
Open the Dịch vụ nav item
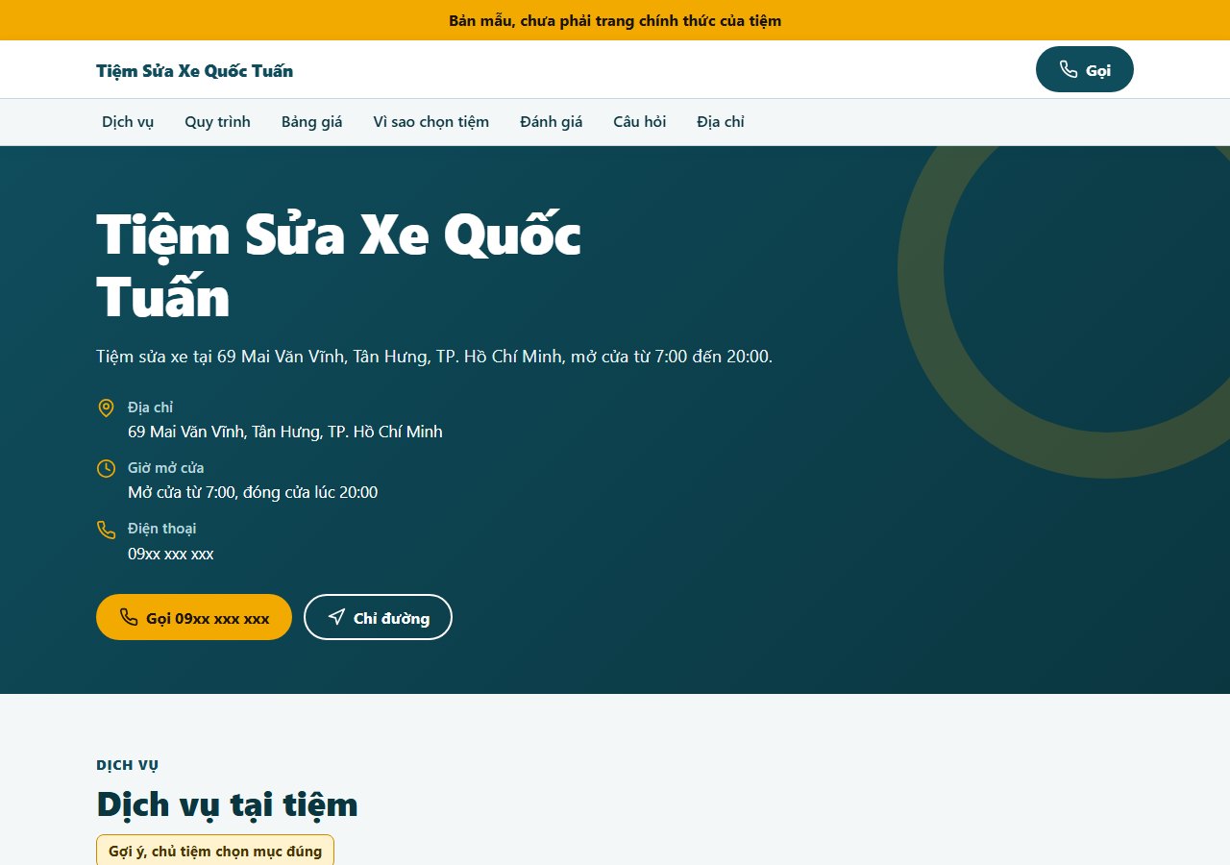pyautogui.click(x=128, y=122)
